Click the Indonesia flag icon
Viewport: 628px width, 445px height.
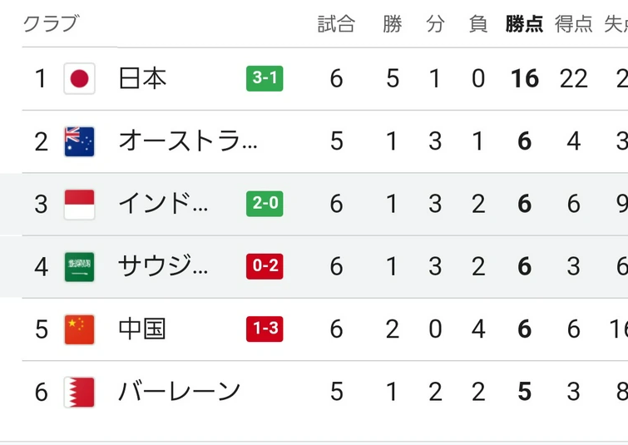click(x=80, y=204)
